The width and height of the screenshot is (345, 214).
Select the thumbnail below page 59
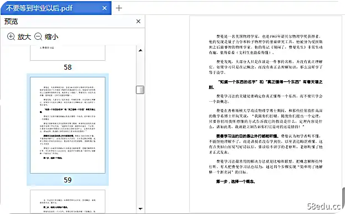[x=68, y=201]
